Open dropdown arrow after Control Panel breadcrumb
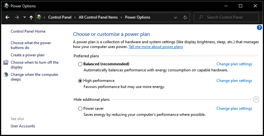The width and height of the screenshot is (264, 136). (75, 17)
